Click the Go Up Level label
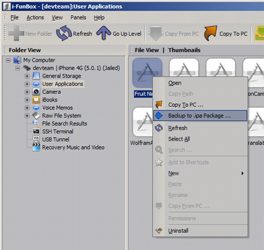264x250 pixels. [x=127, y=33]
